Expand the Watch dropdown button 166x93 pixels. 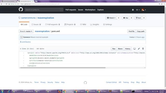(111, 18)
